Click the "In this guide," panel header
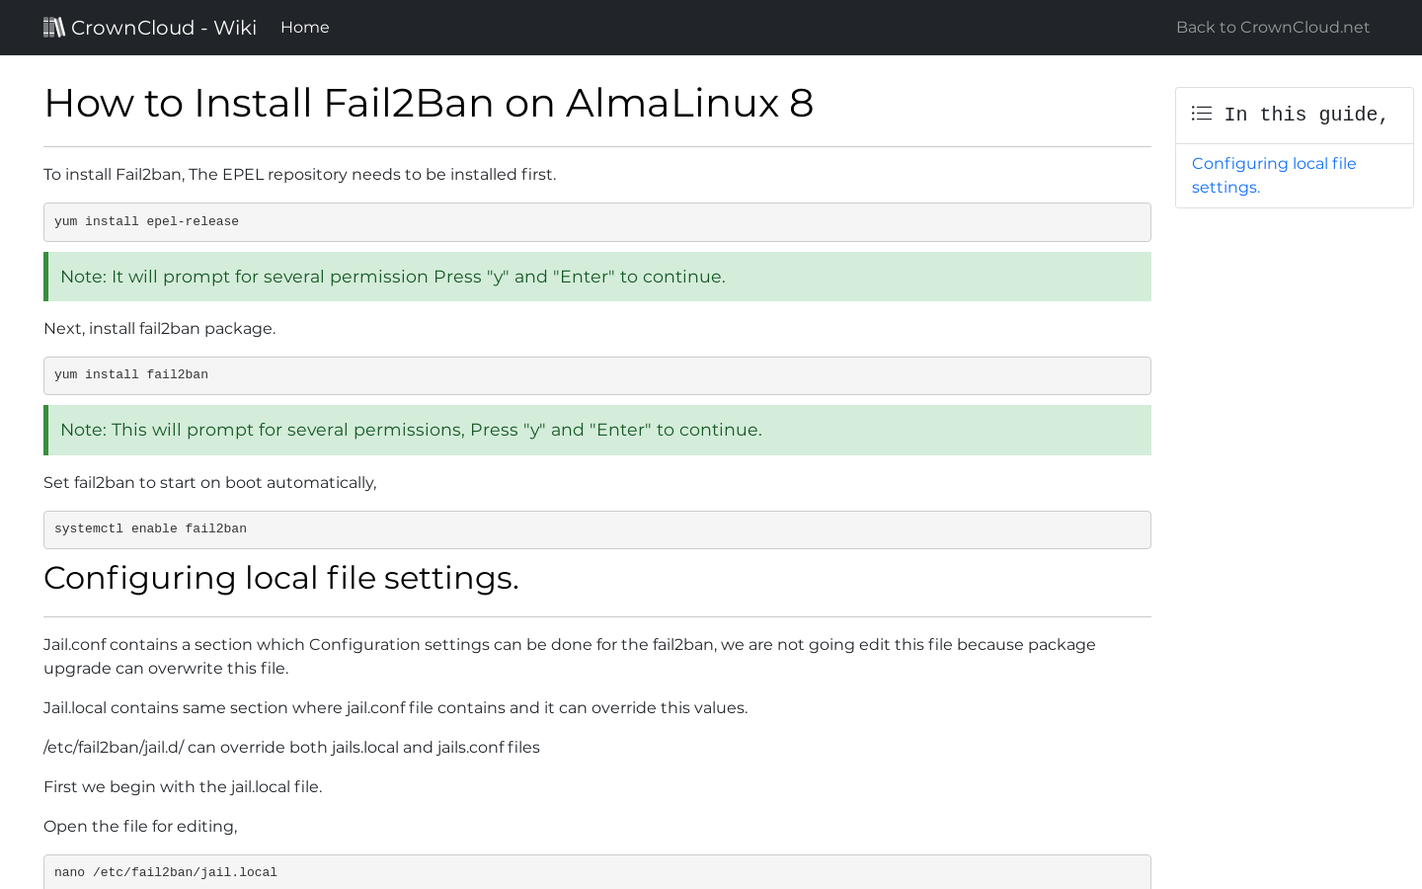The width and height of the screenshot is (1422, 889). pyautogui.click(x=1294, y=114)
